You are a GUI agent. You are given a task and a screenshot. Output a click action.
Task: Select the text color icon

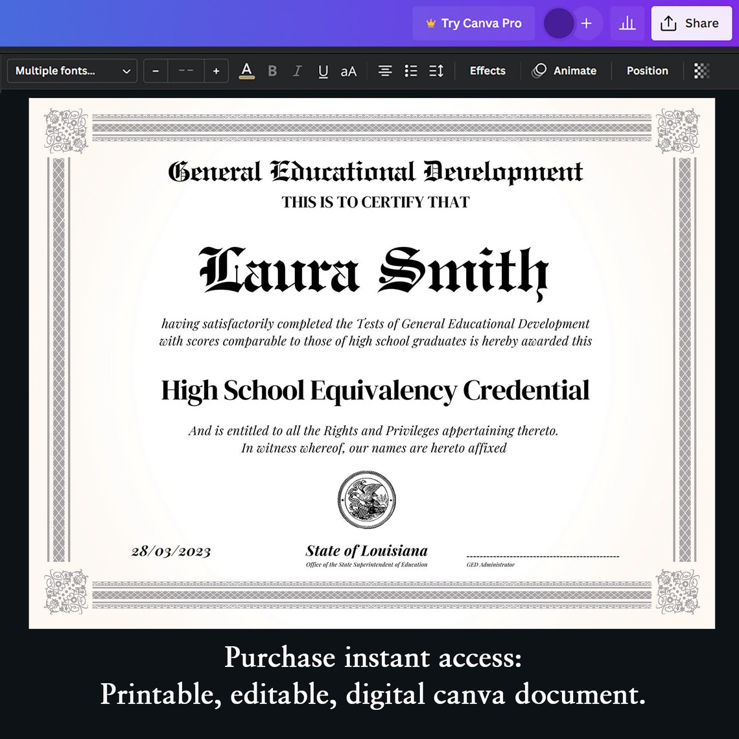246,71
